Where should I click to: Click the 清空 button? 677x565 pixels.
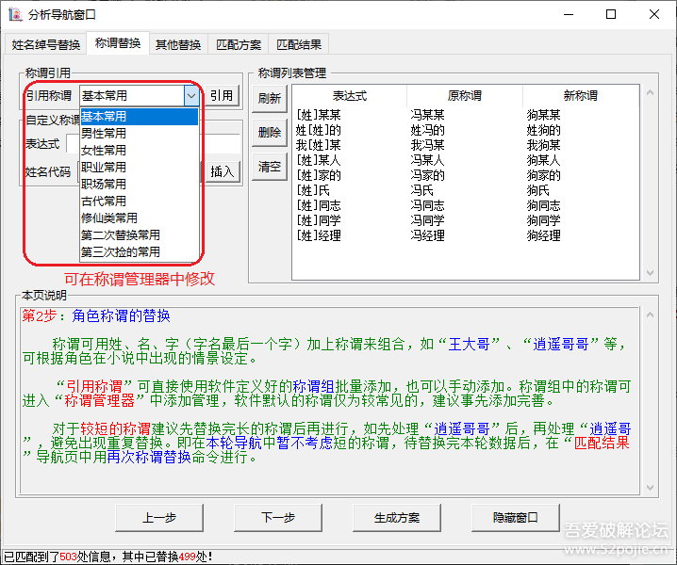point(270,167)
